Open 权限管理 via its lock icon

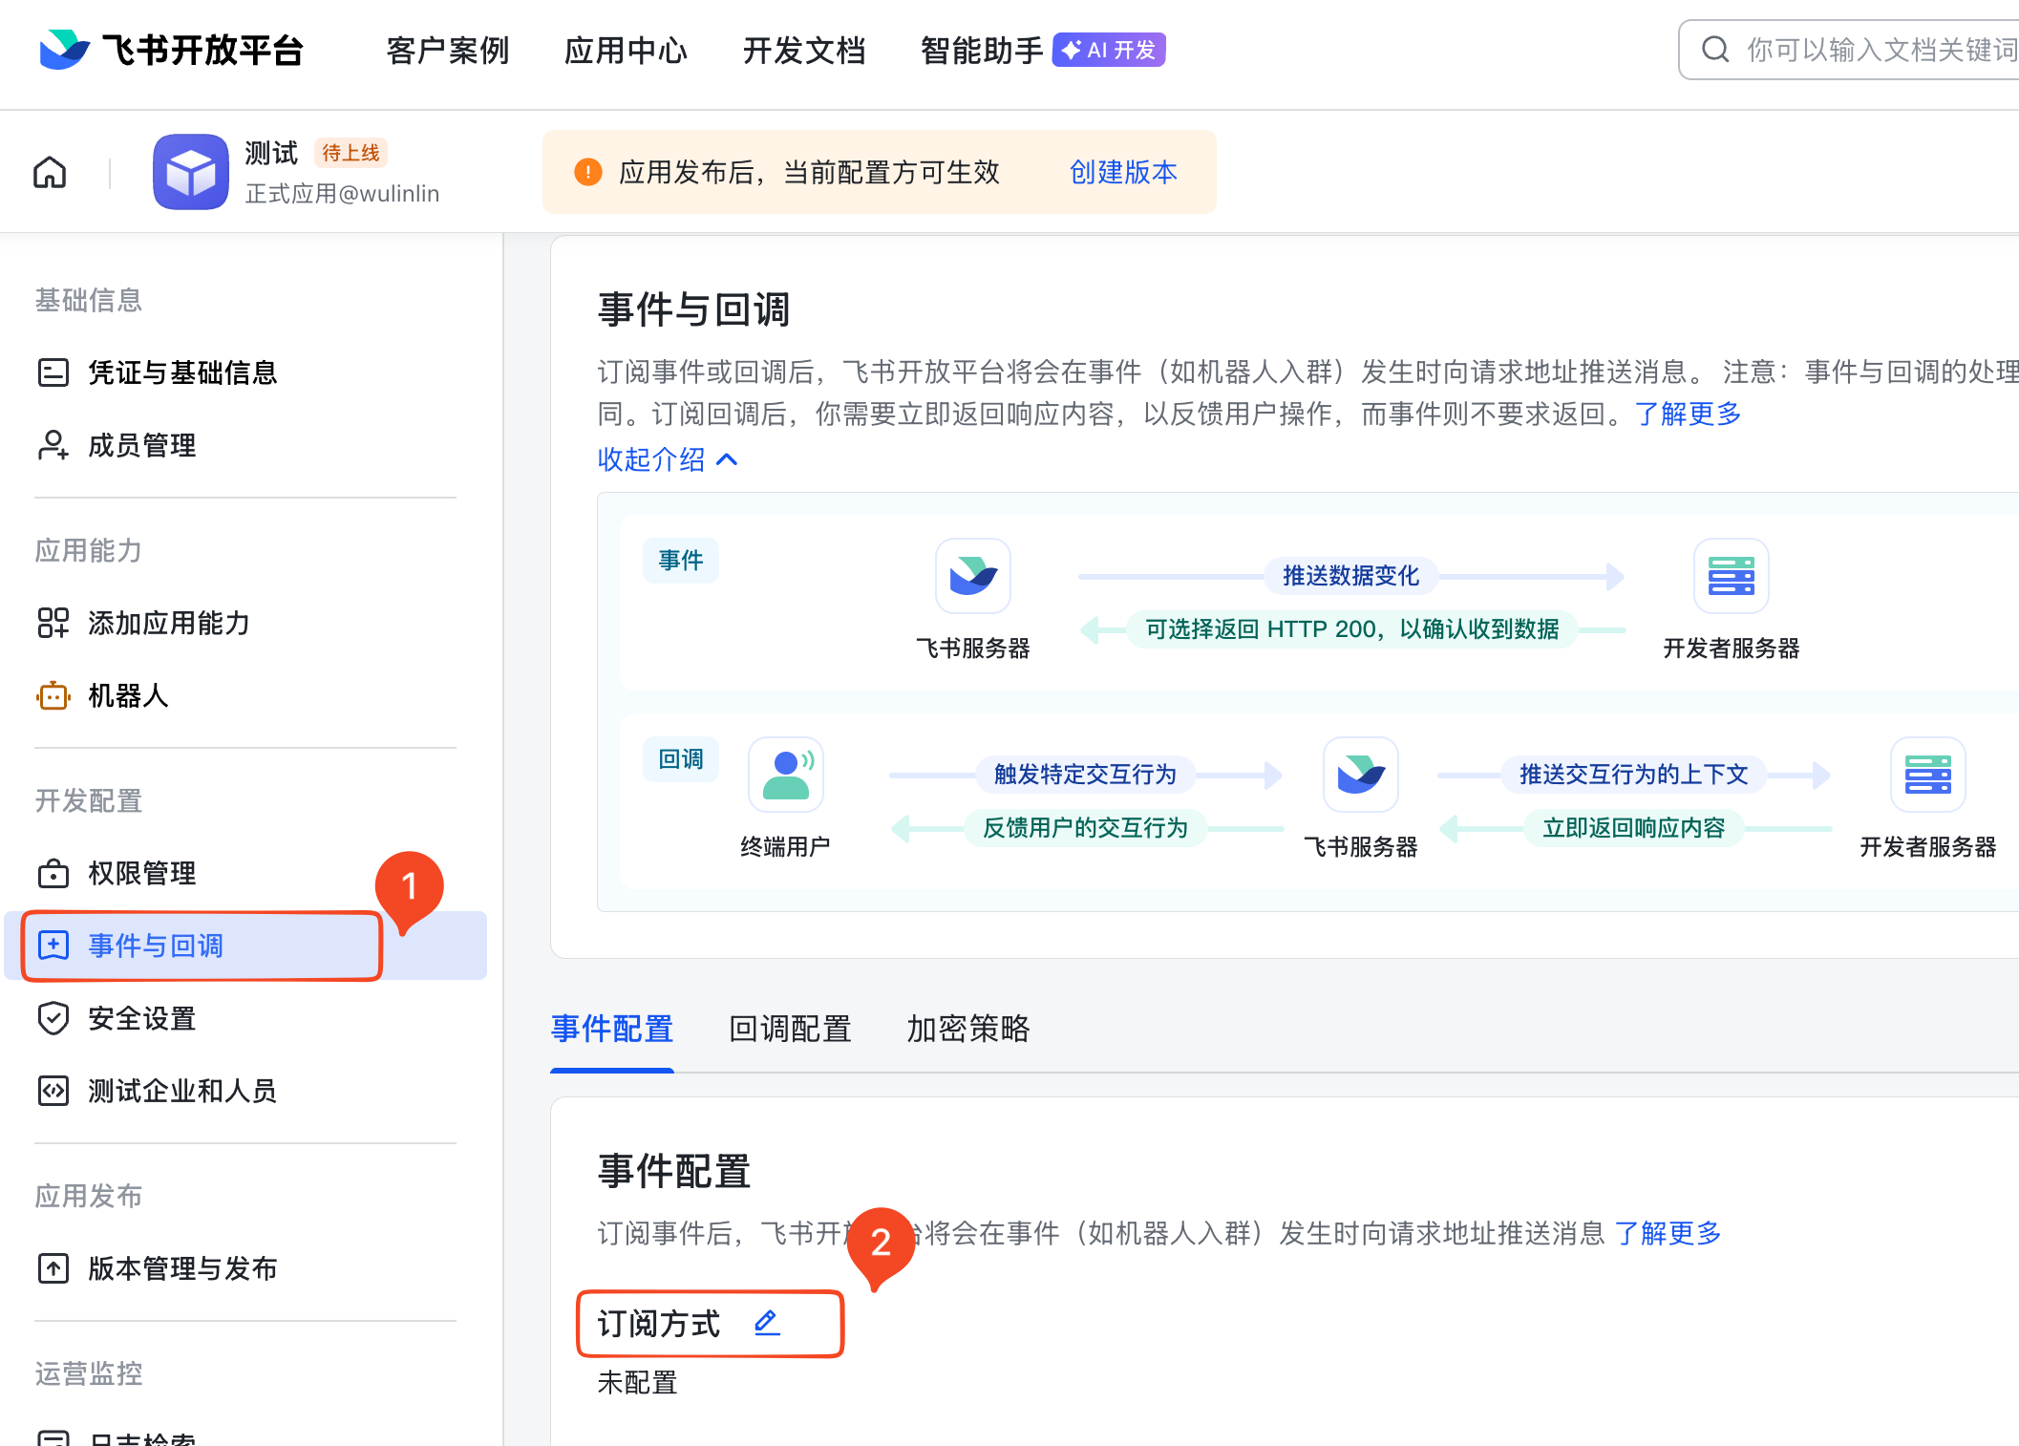(53, 873)
